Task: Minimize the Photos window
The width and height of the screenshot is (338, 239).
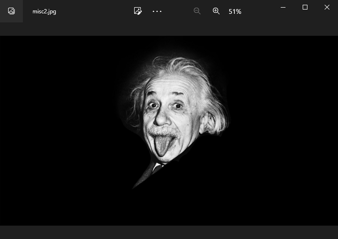Action: click(283, 7)
